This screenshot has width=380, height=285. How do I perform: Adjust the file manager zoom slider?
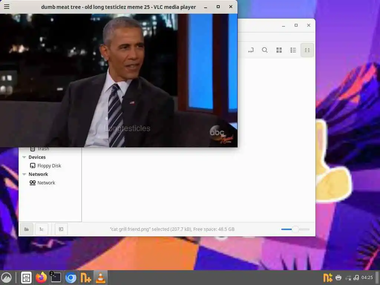coord(295,229)
